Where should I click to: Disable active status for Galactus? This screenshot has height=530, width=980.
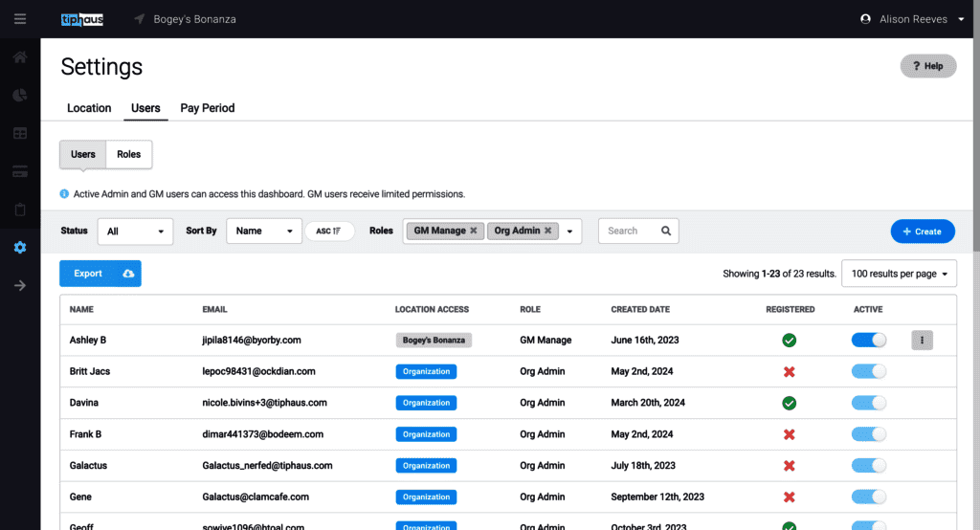point(868,466)
